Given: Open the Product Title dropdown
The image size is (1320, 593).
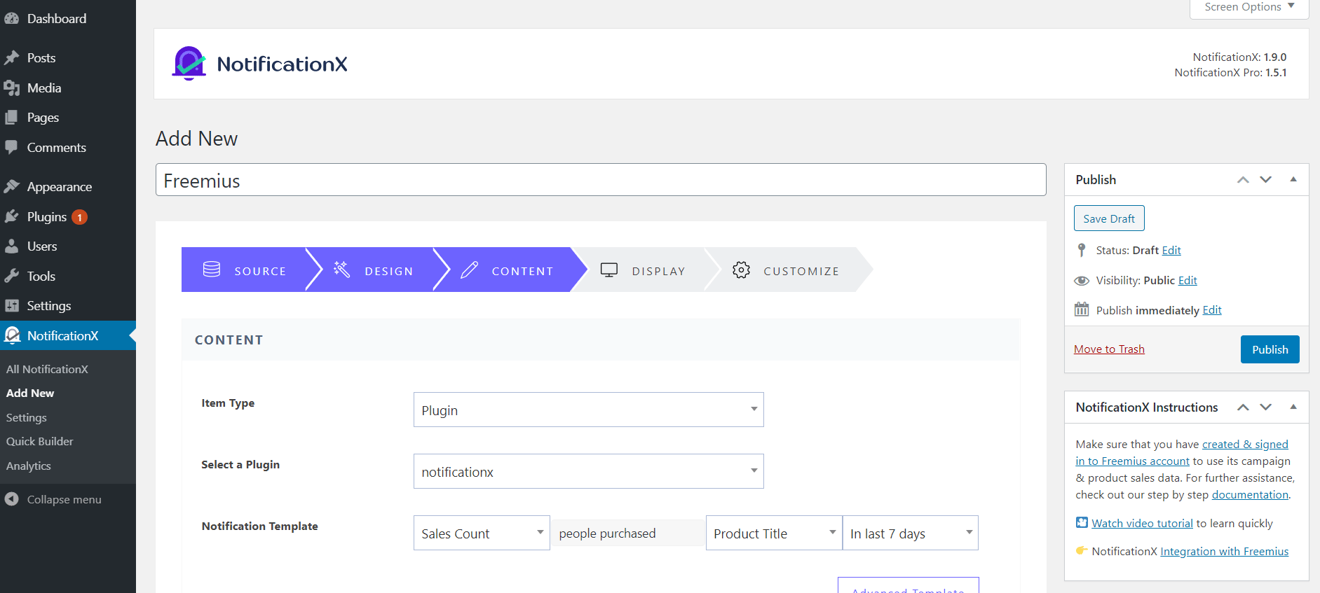Looking at the screenshot, I should (774, 533).
